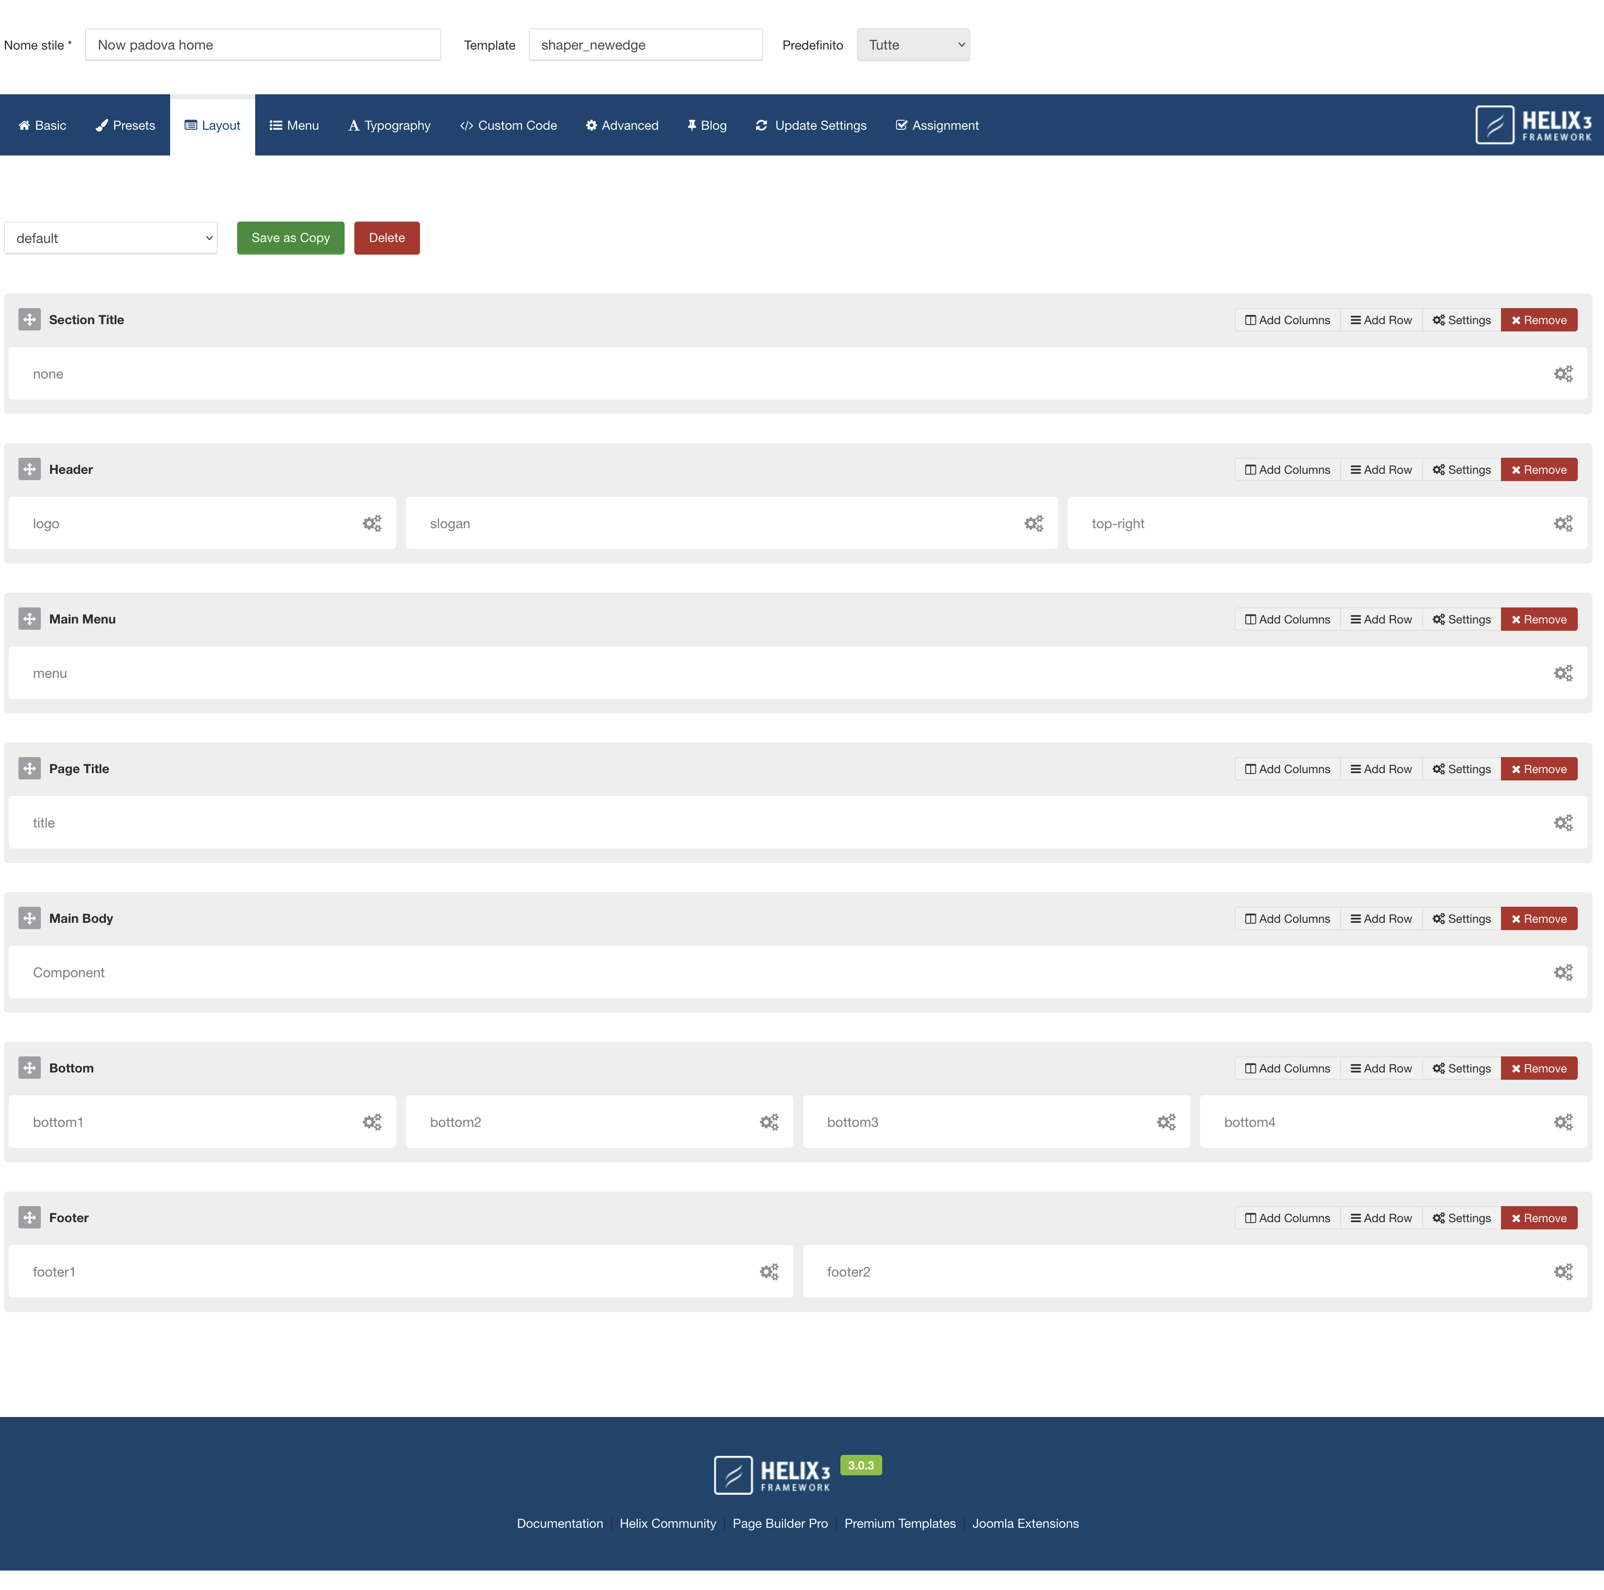Image resolution: width=1604 pixels, height=1590 pixels.
Task: Open the Documentation footer link
Action: (559, 1523)
